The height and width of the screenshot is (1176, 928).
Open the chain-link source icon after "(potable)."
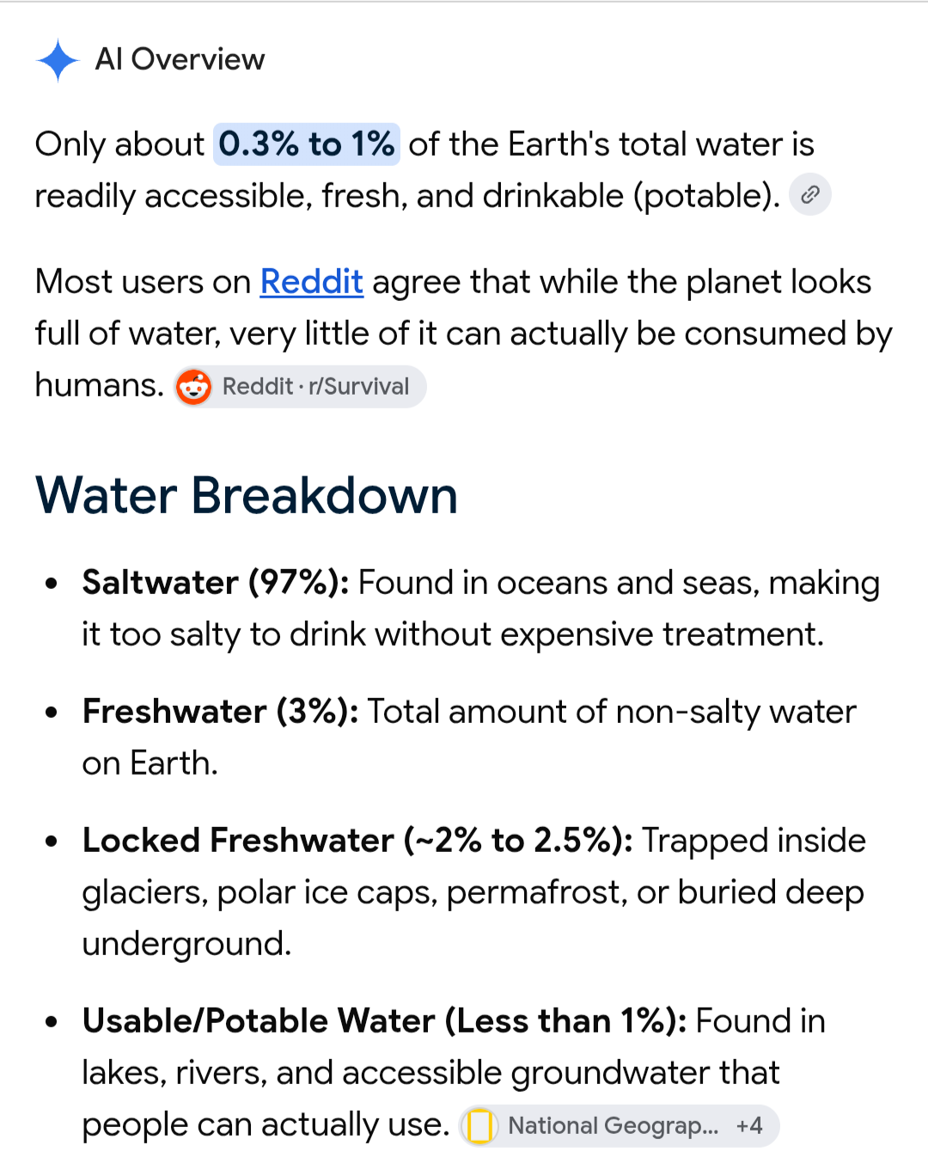click(x=810, y=194)
